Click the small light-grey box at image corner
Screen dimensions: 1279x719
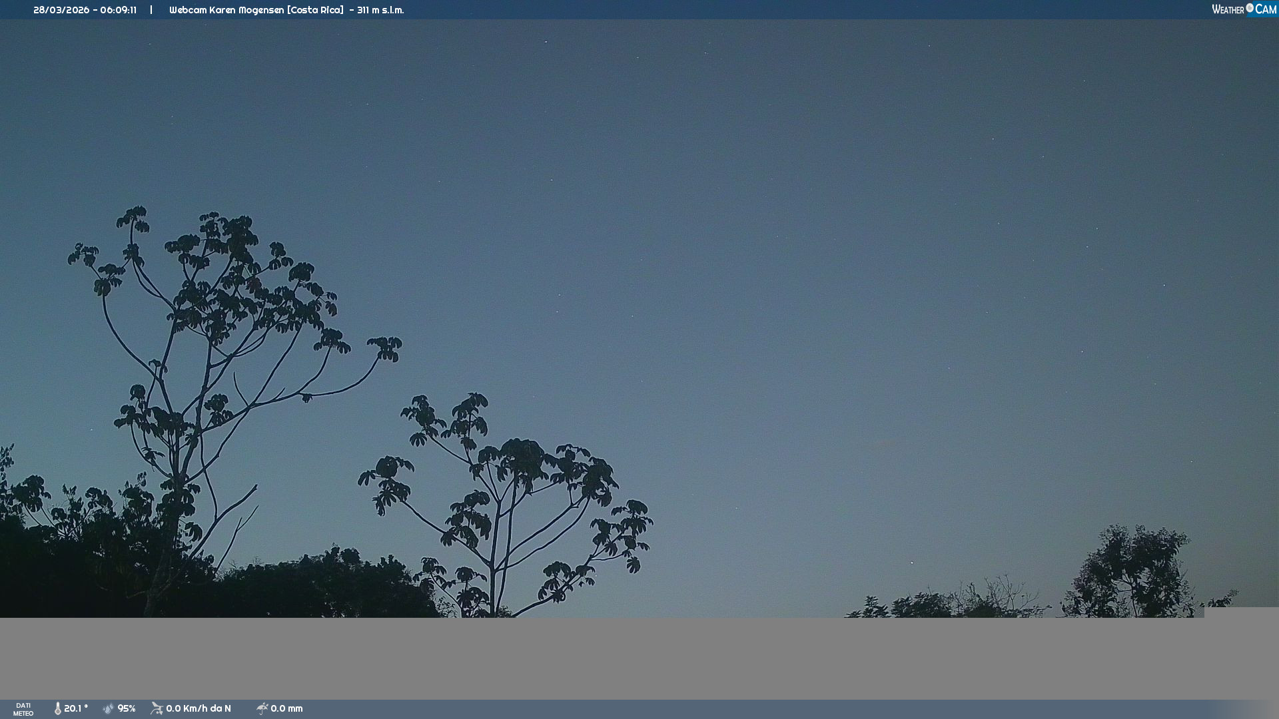tap(1241, 612)
